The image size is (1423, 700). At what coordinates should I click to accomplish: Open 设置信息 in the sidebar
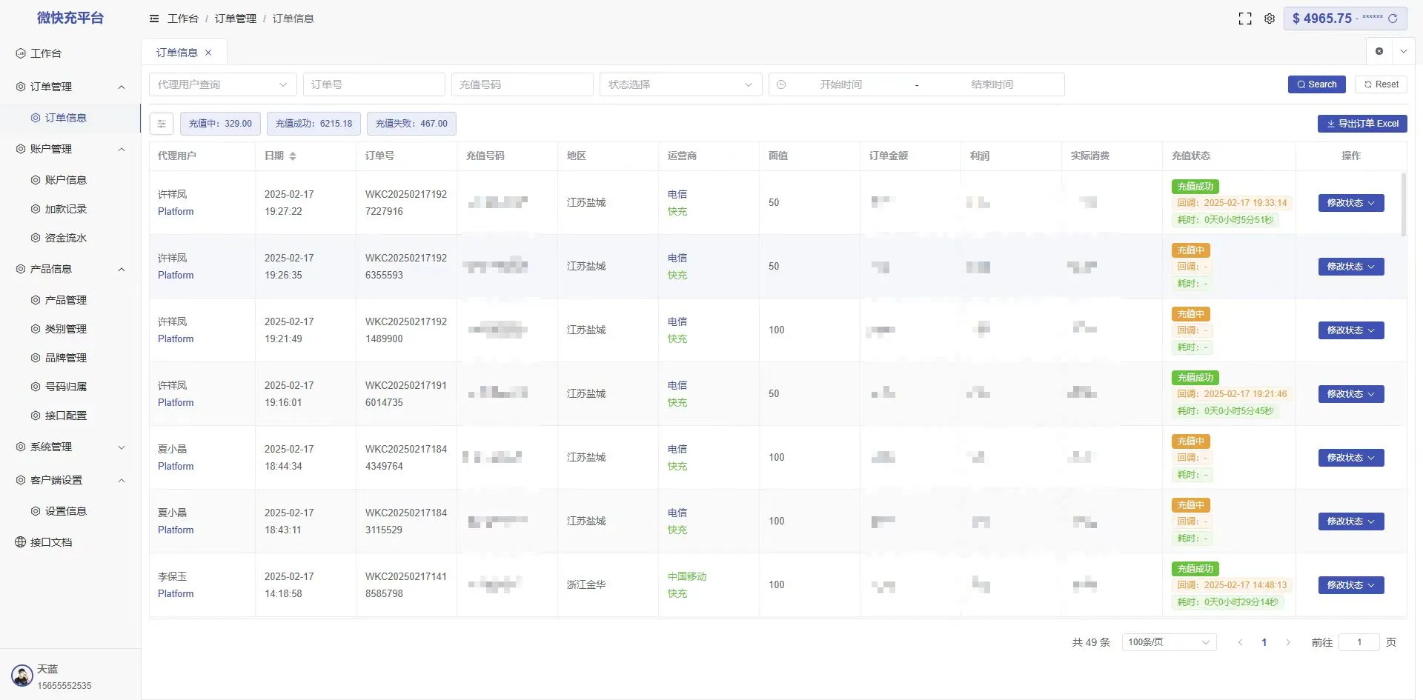tap(65, 511)
